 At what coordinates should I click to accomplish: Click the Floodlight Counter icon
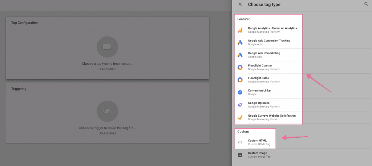(240, 67)
